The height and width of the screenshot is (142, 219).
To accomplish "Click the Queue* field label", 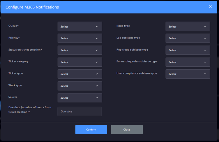I will click(x=14, y=26).
